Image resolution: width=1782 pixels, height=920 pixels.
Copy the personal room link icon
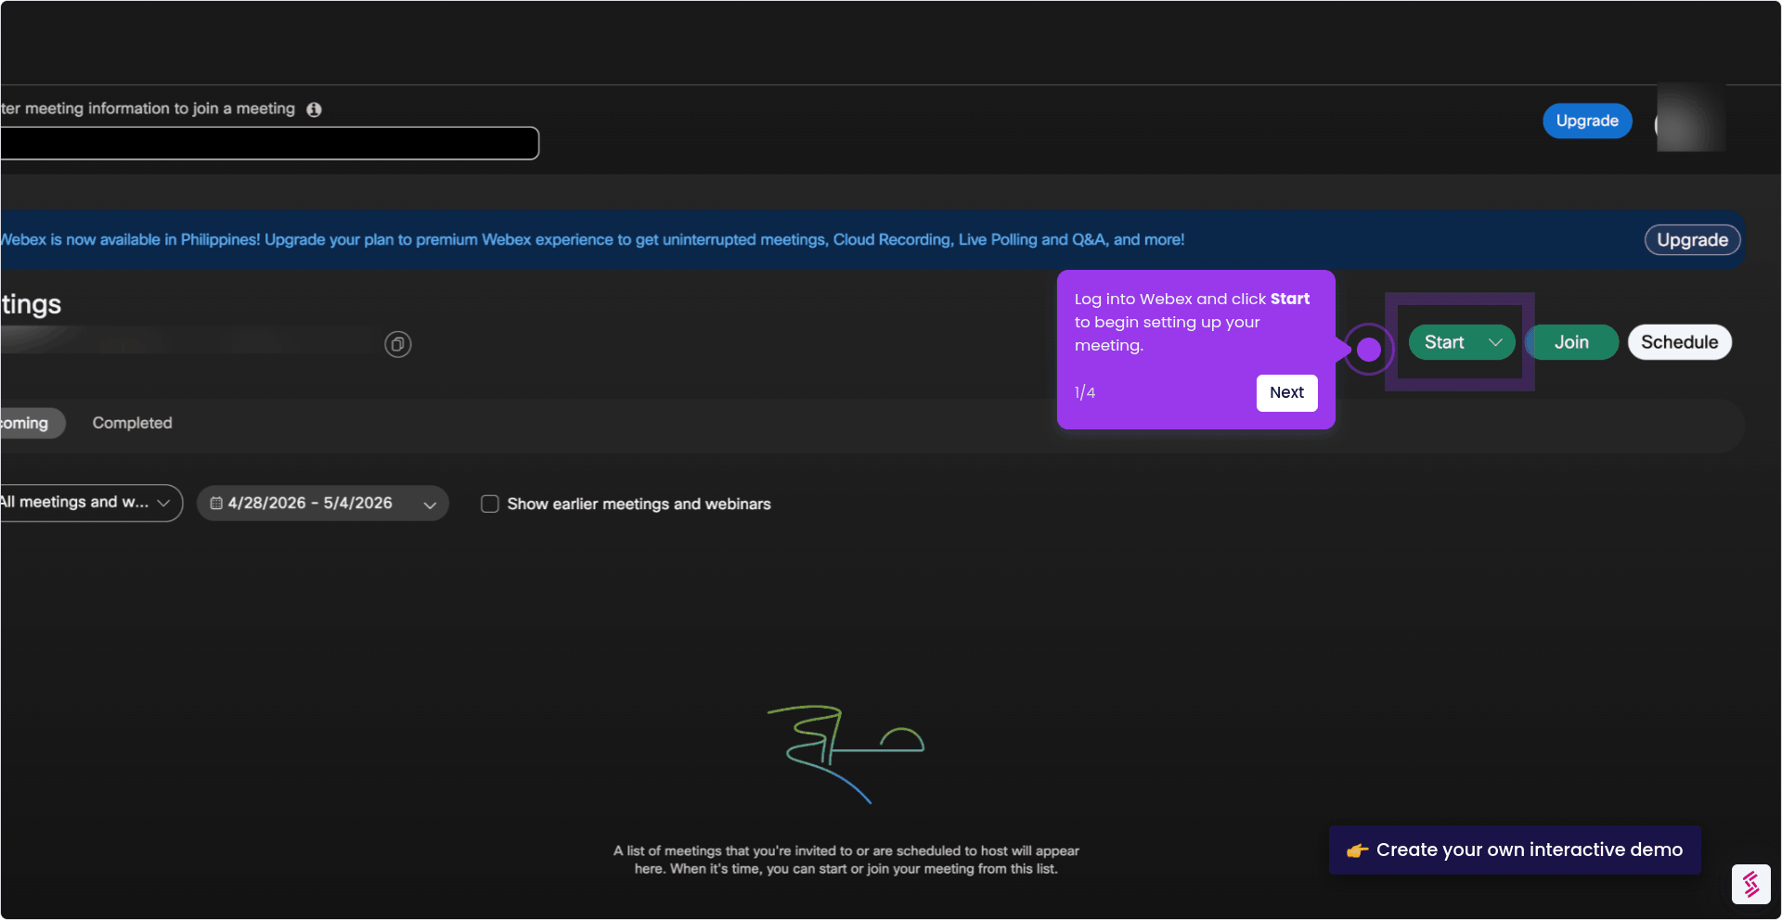398,344
